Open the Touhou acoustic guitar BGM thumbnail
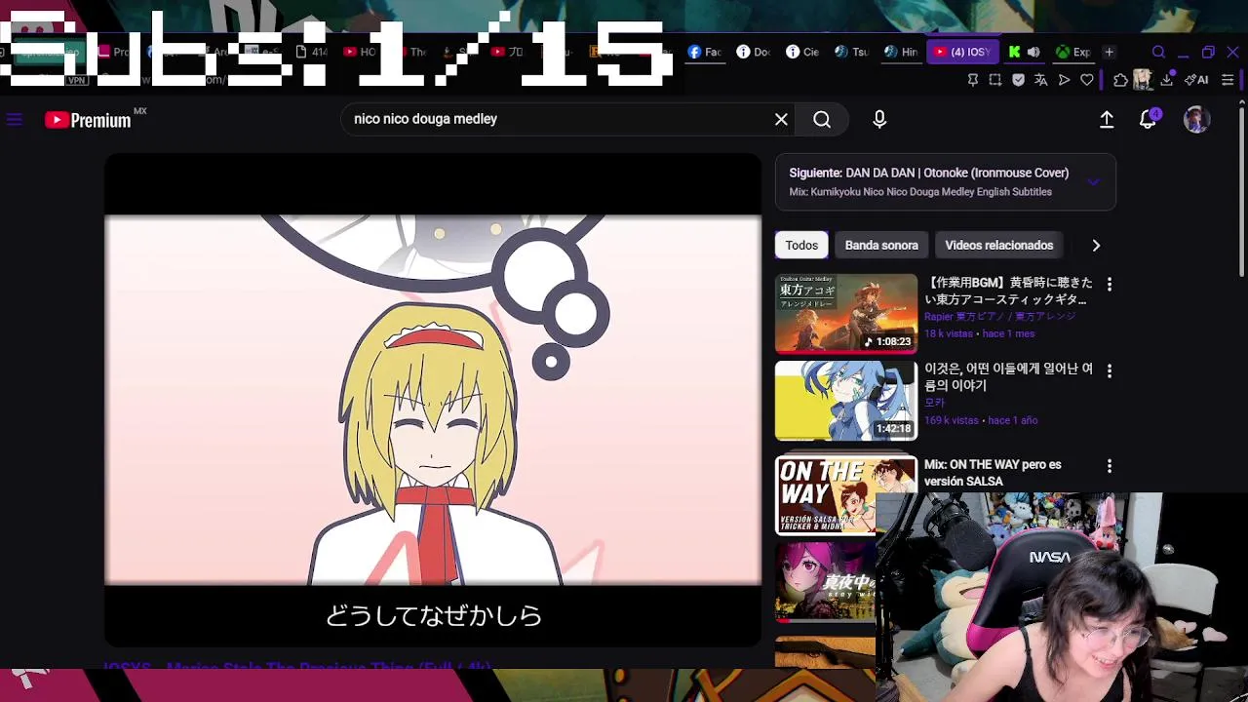1248x702 pixels. (x=846, y=313)
